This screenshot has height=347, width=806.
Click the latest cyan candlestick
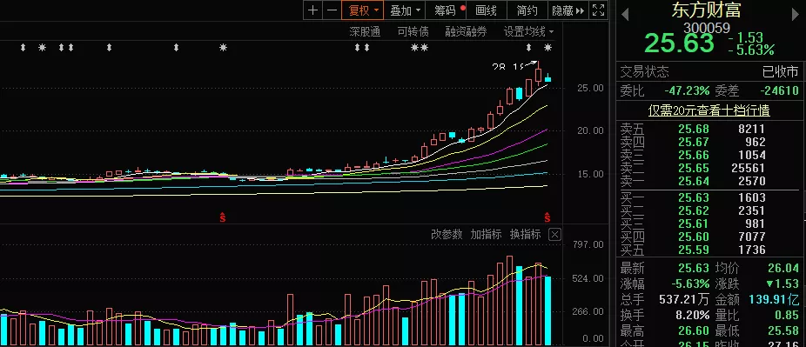click(548, 78)
